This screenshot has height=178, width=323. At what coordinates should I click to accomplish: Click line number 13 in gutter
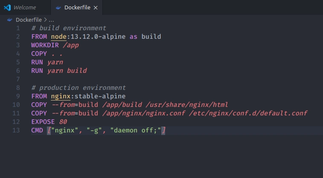tap(16, 130)
